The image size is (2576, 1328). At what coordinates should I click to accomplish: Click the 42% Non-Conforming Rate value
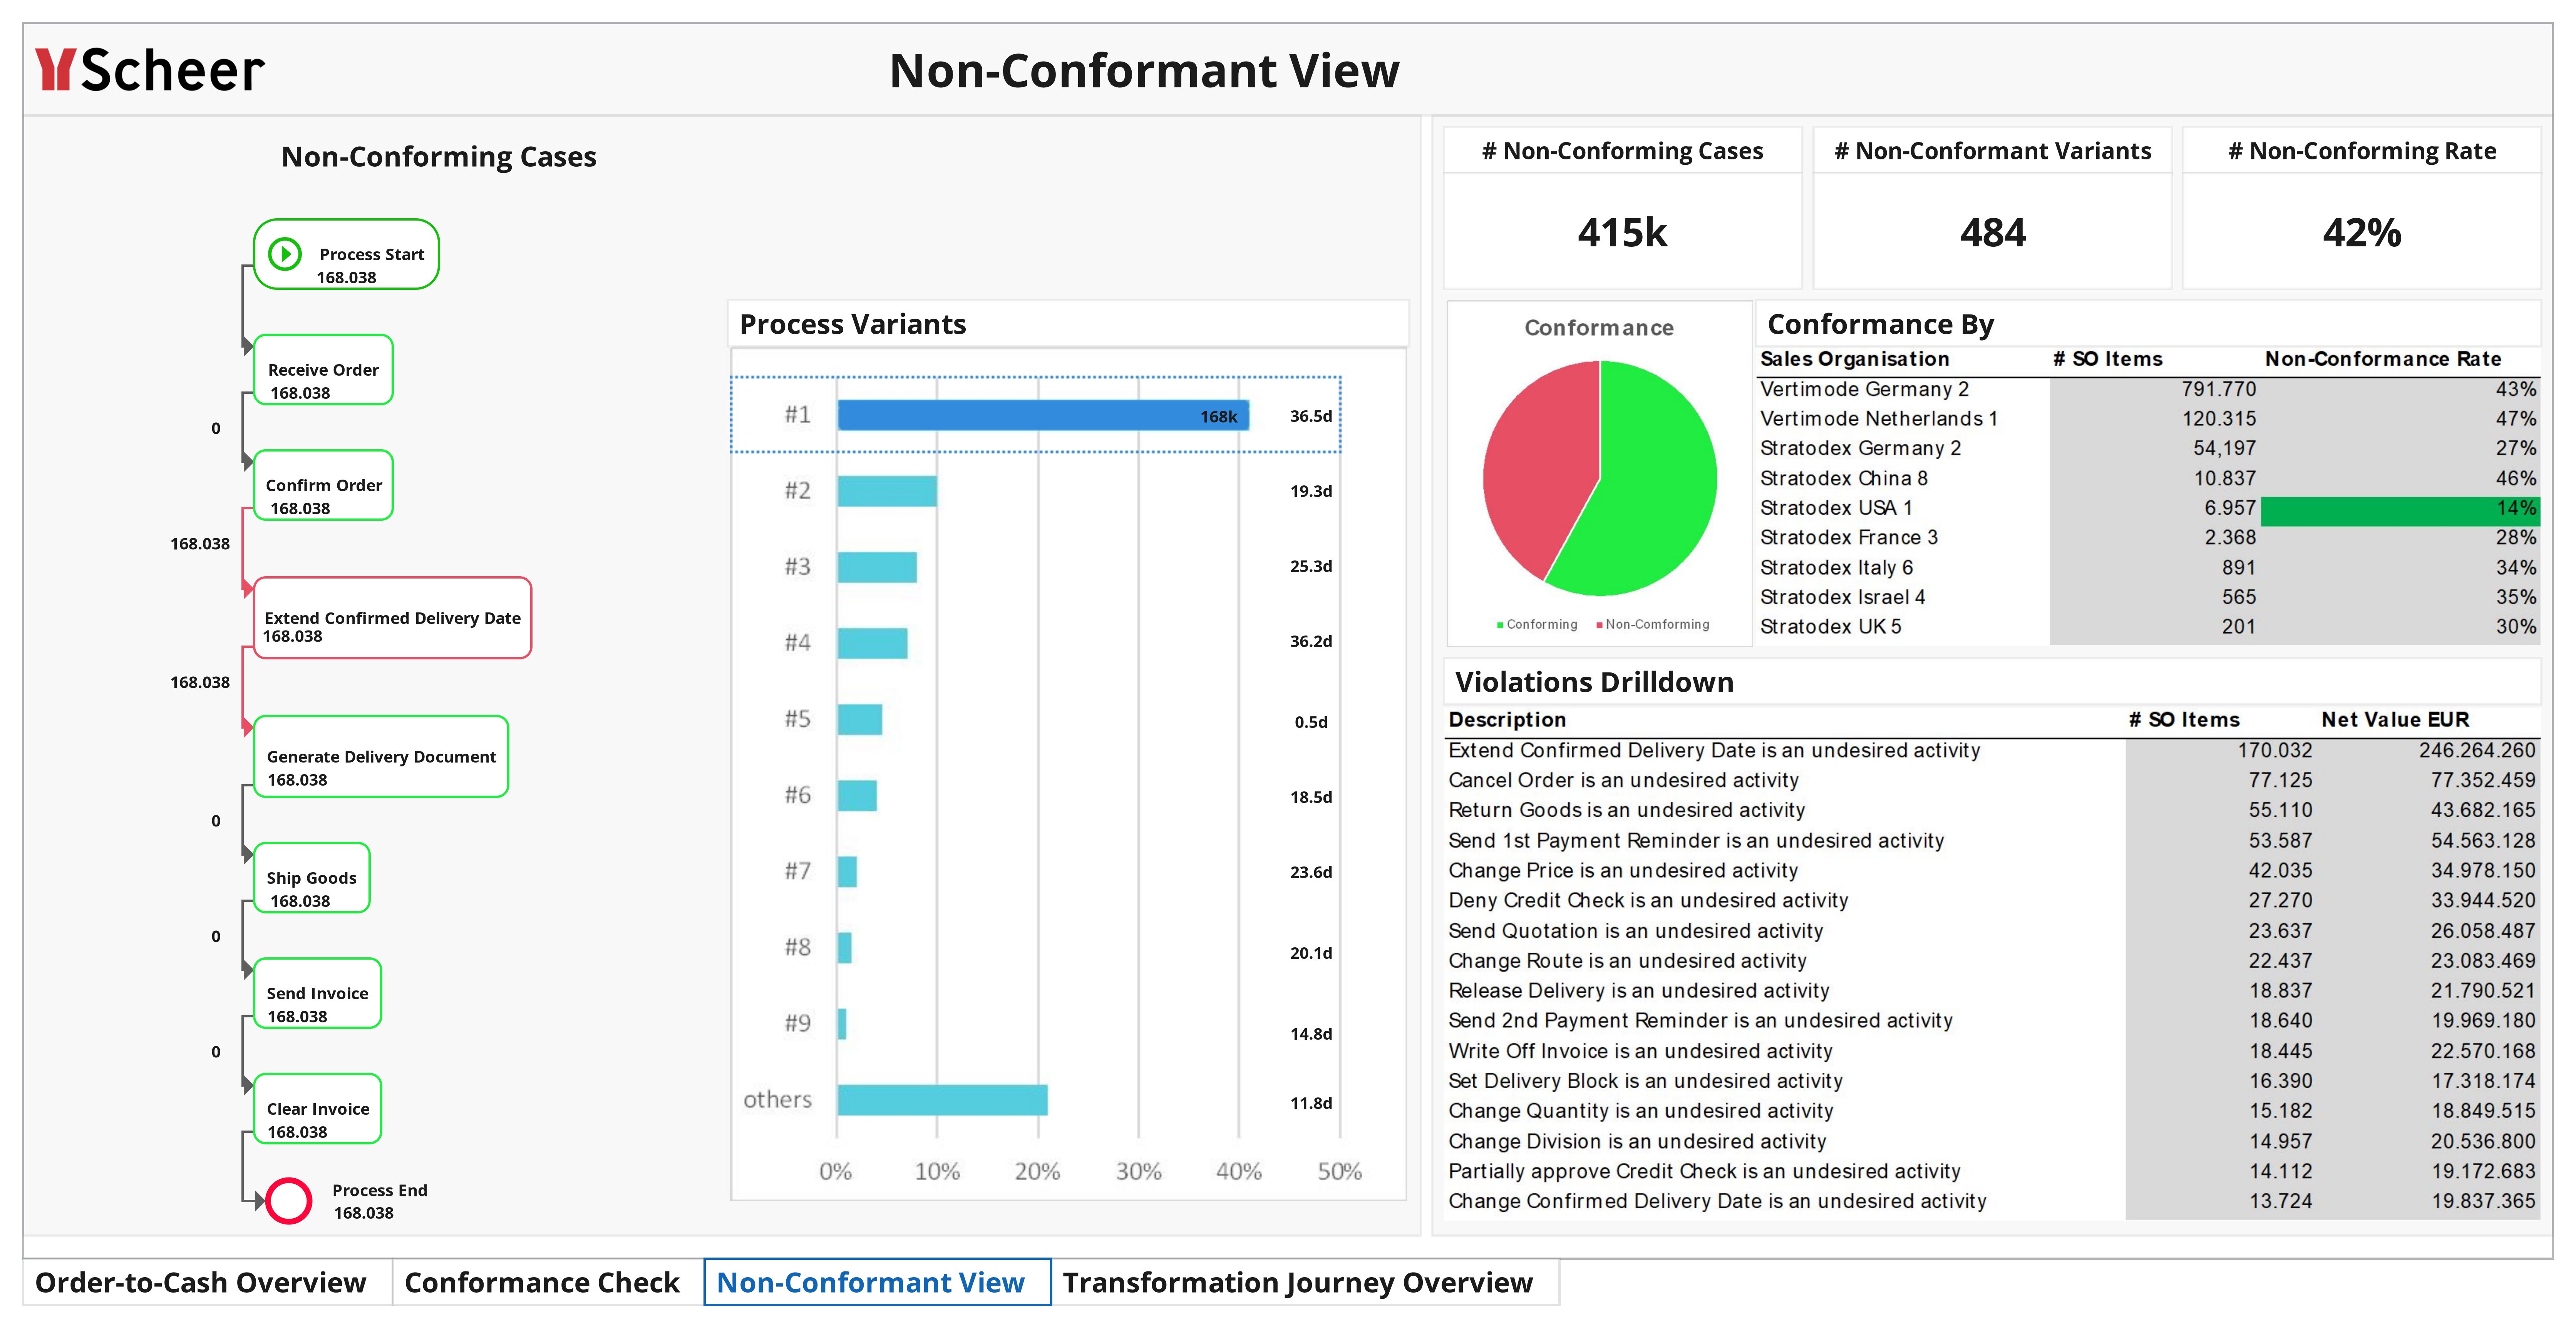point(2361,232)
